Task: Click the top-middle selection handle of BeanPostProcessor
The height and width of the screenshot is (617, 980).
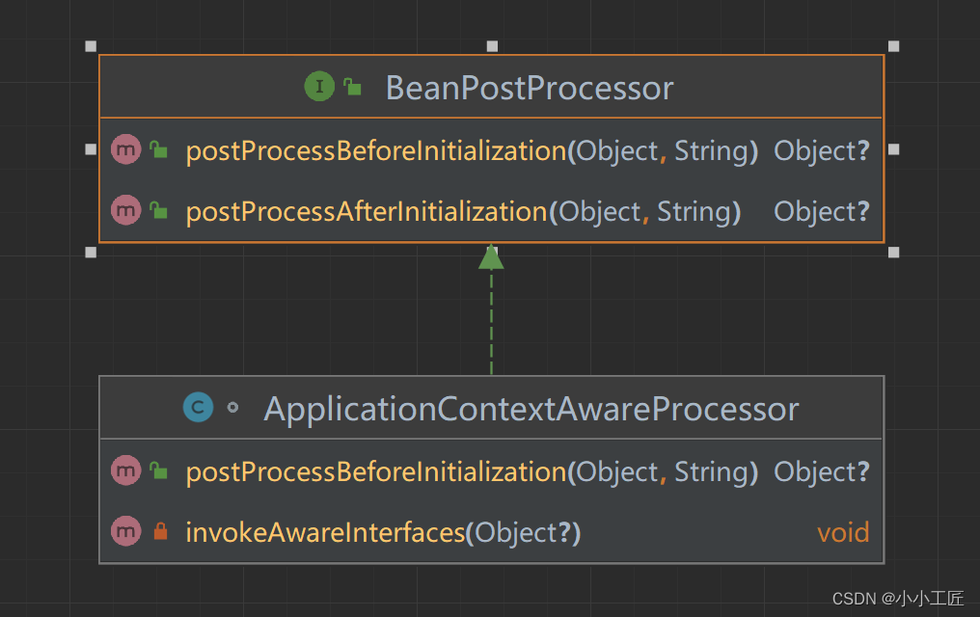Action: point(492,45)
